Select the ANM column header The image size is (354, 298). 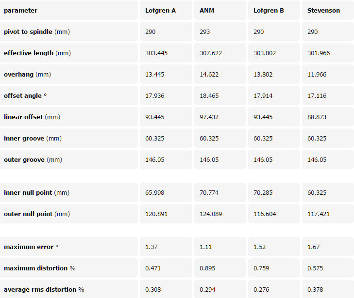(x=207, y=11)
